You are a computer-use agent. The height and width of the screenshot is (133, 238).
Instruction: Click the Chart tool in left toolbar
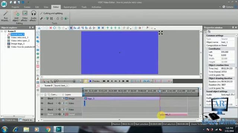38,75
